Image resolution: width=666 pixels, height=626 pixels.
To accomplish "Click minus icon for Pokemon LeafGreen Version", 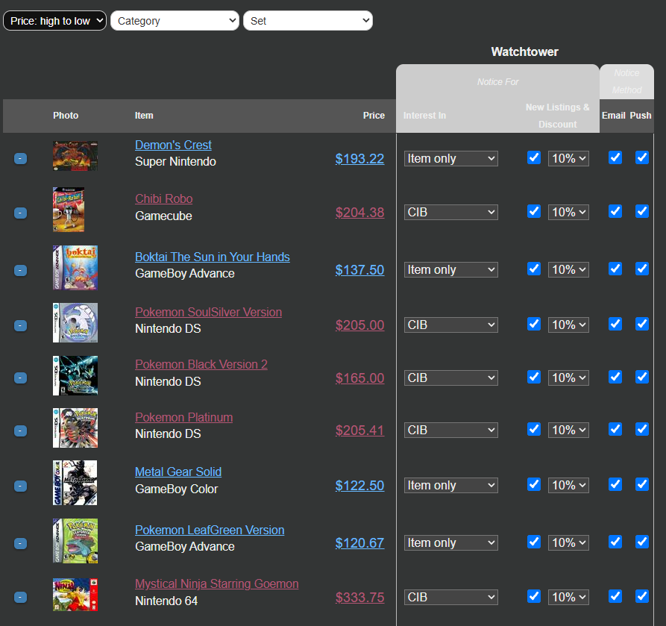I will point(20,544).
